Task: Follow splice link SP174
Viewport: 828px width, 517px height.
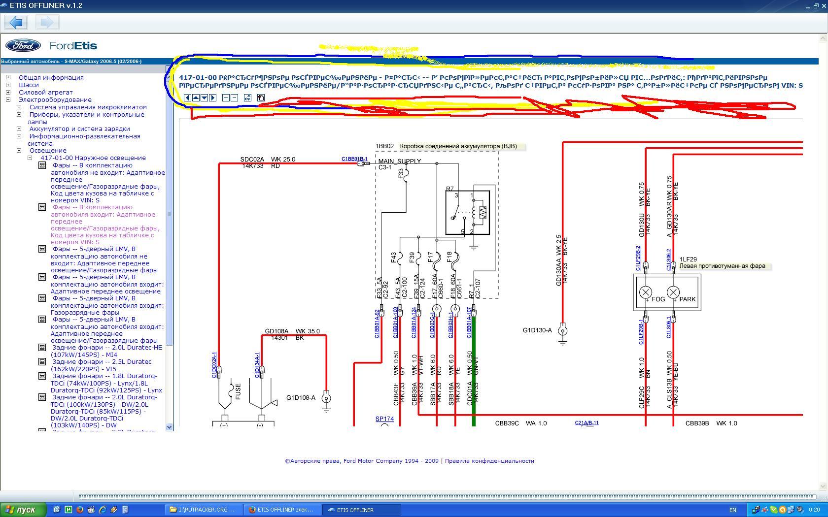Action: point(384,419)
